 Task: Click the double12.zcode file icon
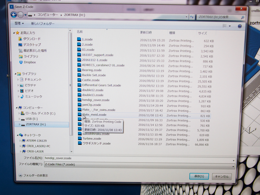point(79,90)
